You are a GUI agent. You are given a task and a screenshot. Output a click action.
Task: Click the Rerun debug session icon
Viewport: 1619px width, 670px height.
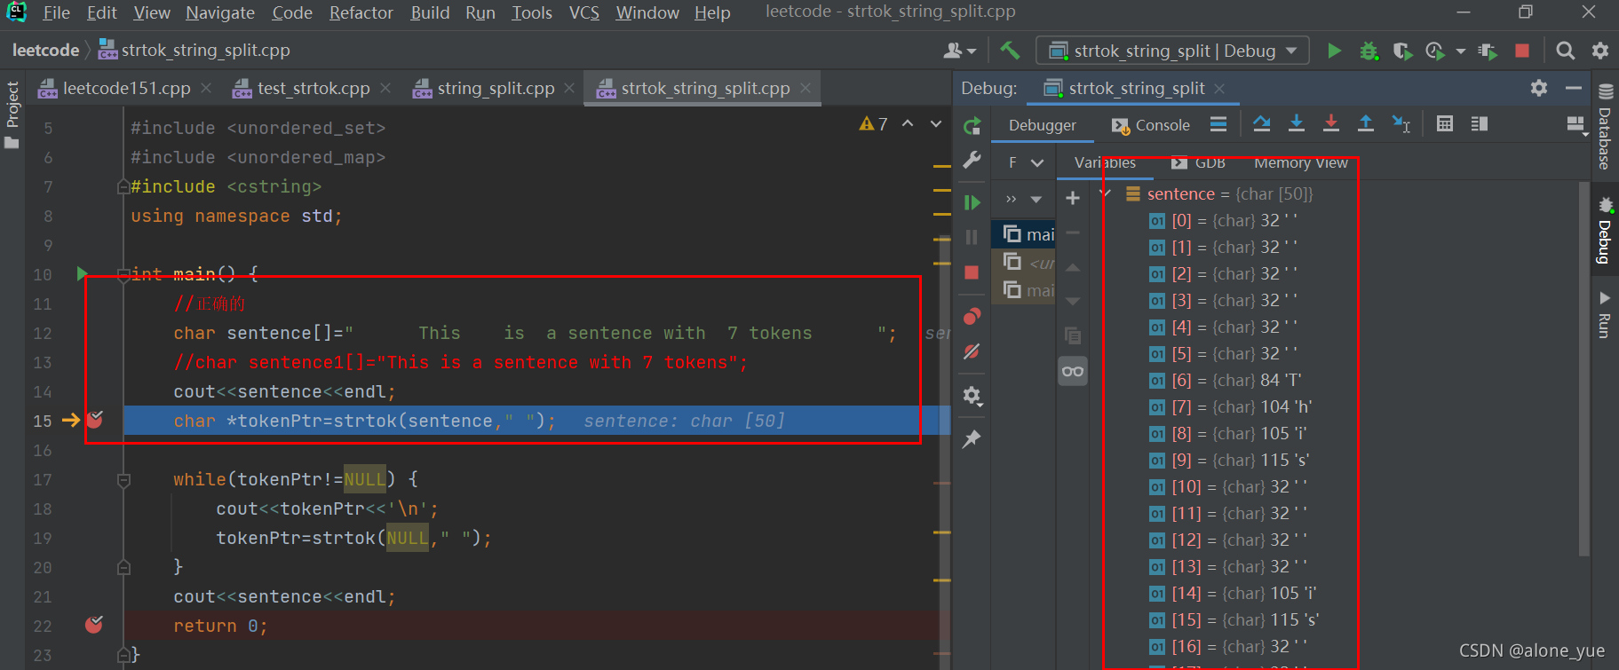pyautogui.click(x=972, y=126)
